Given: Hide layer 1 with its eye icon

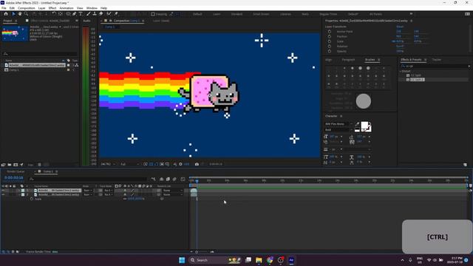Looking at the screenshot, I should tap(3, 191).
